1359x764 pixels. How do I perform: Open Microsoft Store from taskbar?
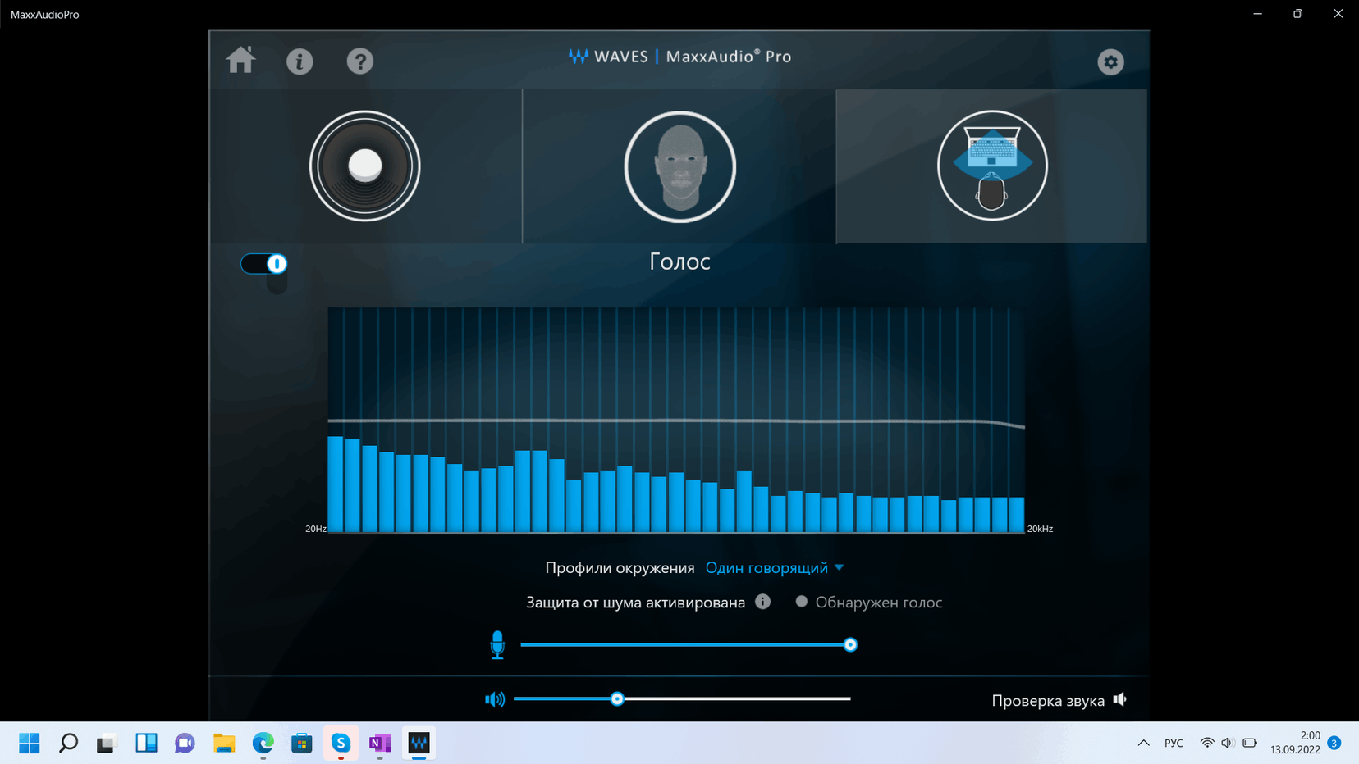coord(302,744)
